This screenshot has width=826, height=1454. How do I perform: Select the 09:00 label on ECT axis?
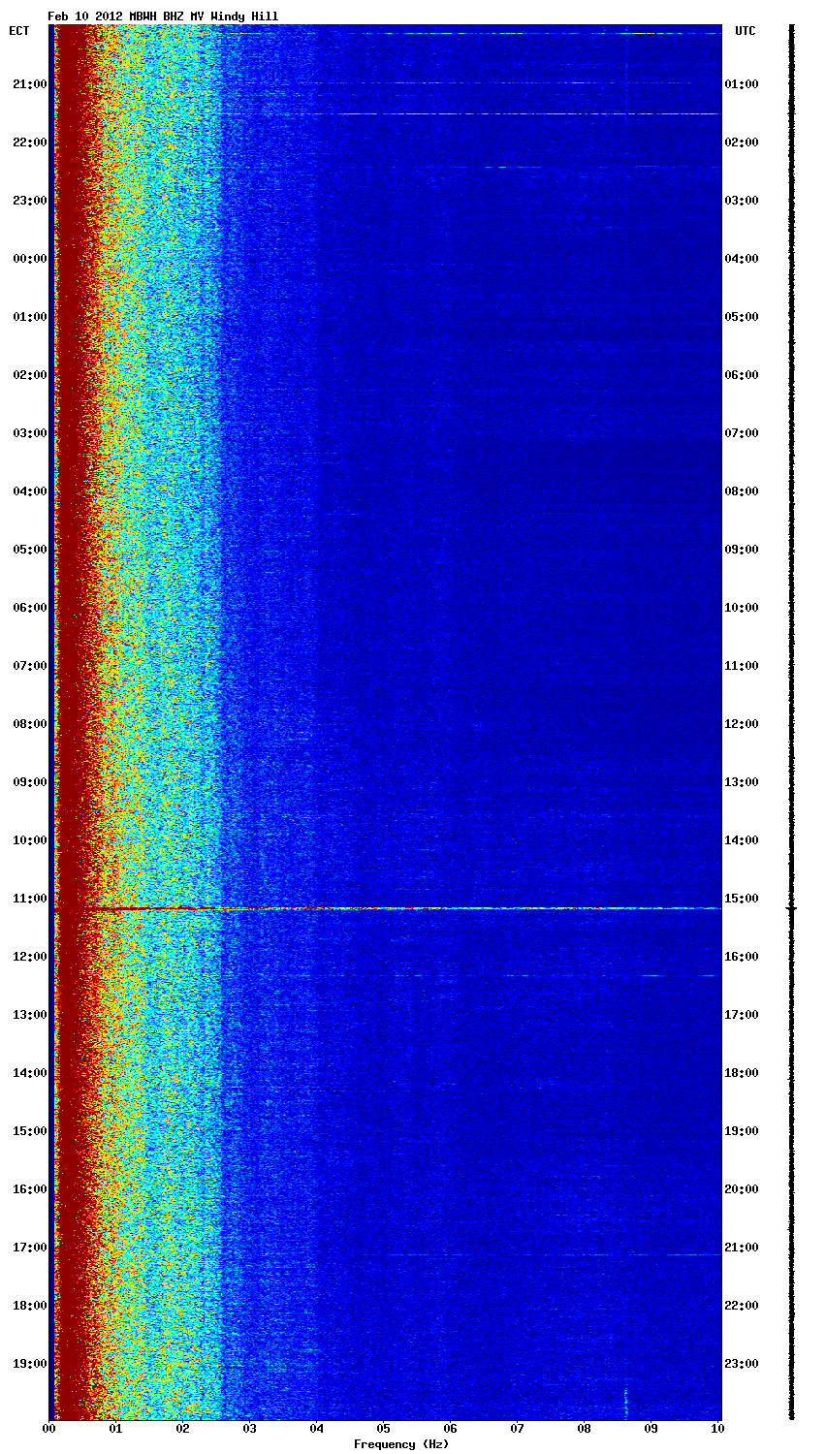[29, 782]
